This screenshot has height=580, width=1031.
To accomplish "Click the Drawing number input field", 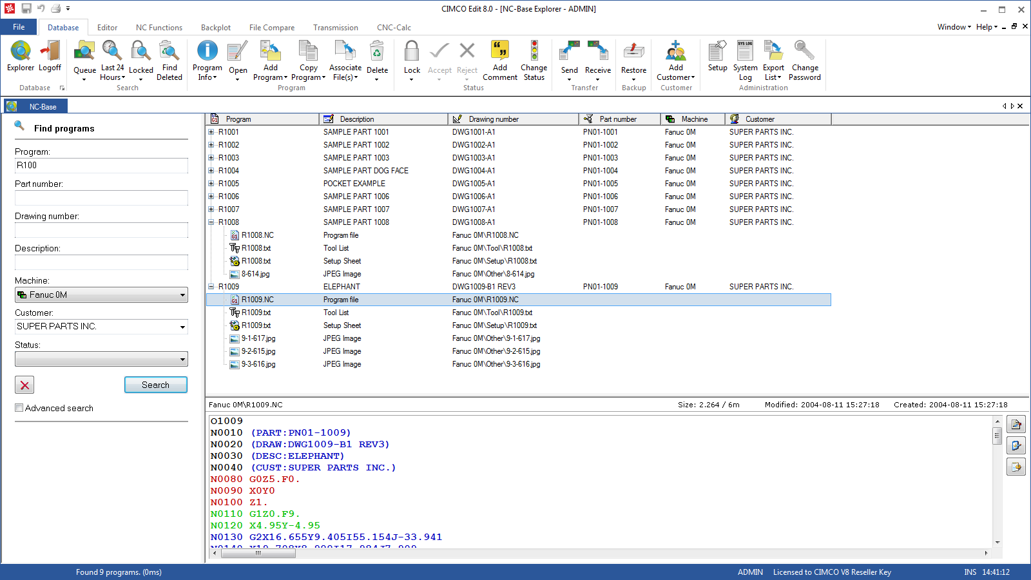I will coord(101,230).
